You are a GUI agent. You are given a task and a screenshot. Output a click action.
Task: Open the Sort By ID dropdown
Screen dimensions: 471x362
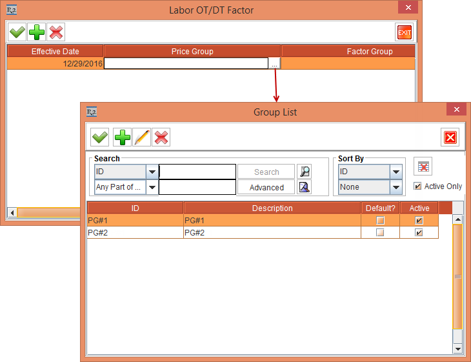coord(396,172)
